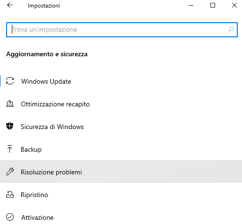Click the Backup upward arrow icon
The image size is (242, 224).
(10, 149)
